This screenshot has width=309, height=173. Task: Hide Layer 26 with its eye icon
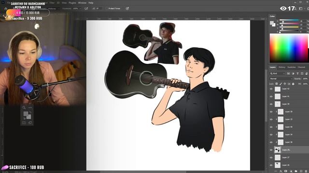271,165
